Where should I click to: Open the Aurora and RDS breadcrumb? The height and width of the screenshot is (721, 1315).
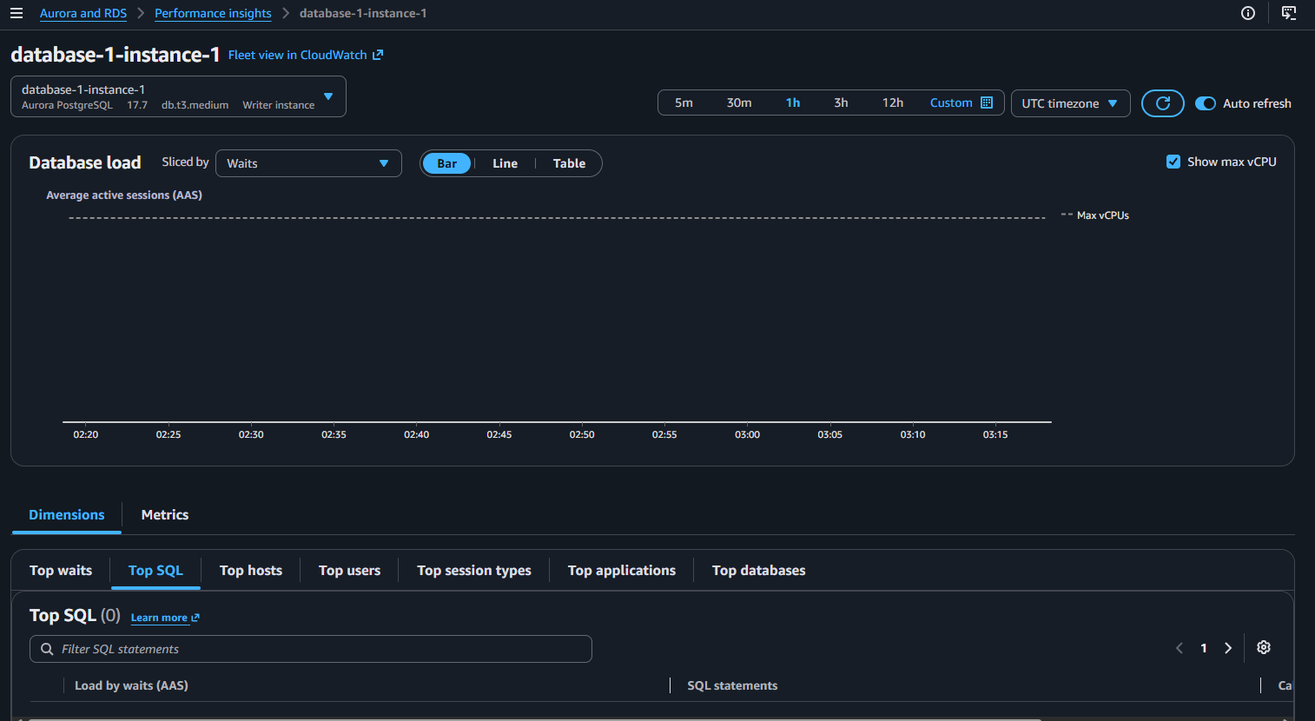(83, 13)
